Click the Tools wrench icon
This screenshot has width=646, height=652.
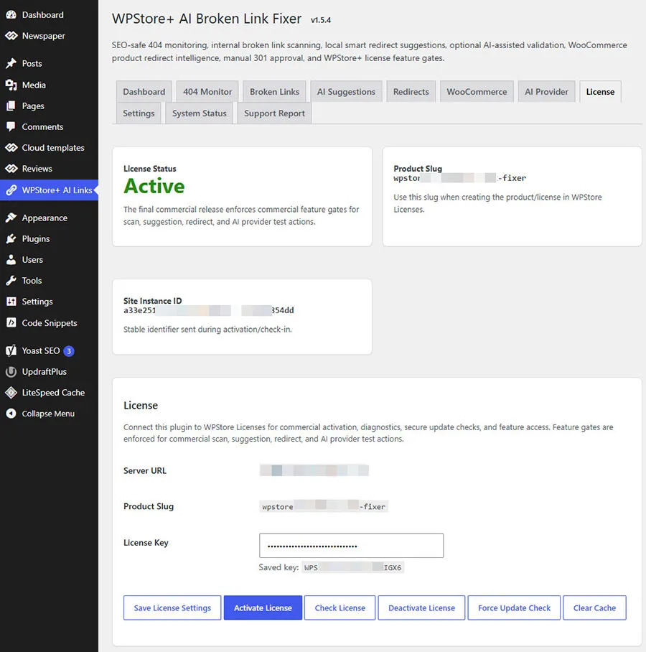(11, 281)
